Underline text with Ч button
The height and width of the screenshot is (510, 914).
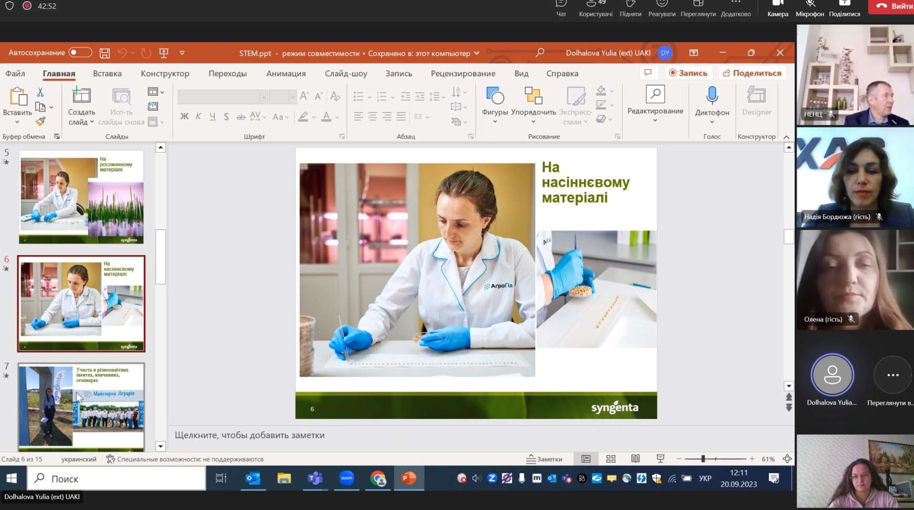pyautogui.click(x=212, y=116)
